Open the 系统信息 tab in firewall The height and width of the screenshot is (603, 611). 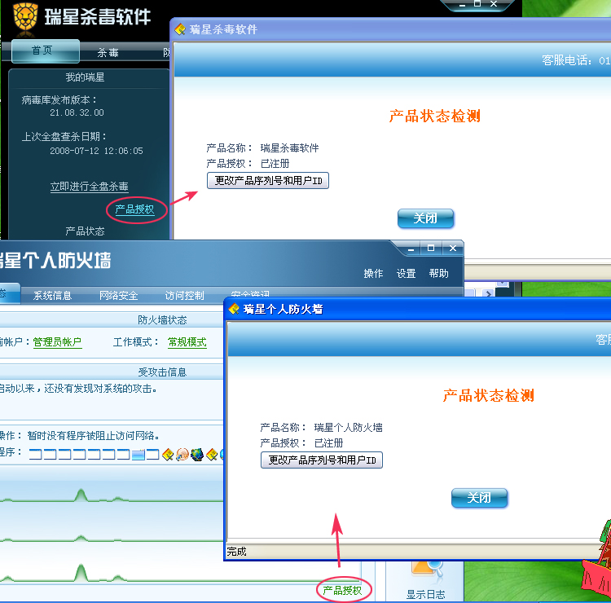point(53,296)
